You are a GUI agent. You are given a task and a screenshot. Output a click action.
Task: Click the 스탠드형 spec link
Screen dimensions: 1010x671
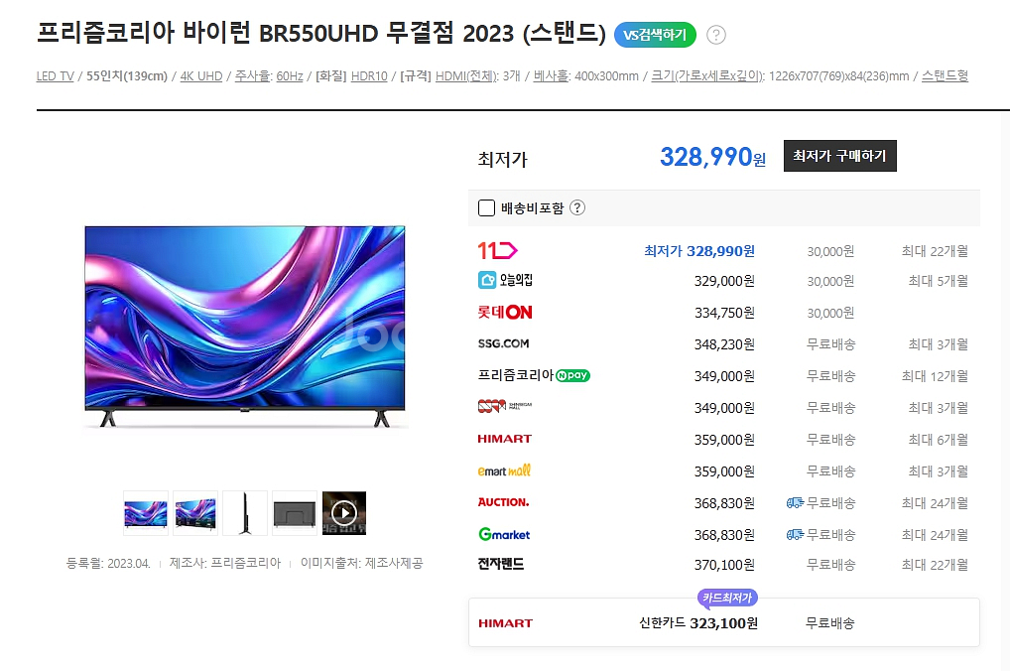[945, 76]
